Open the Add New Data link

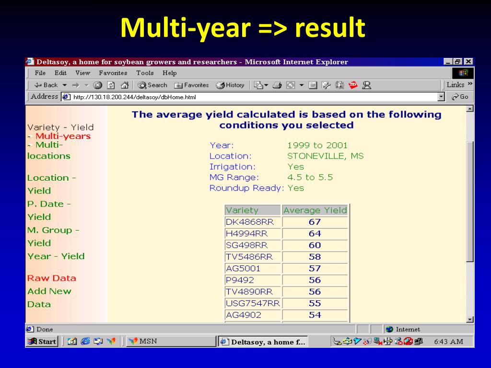(x=49, y=298)
